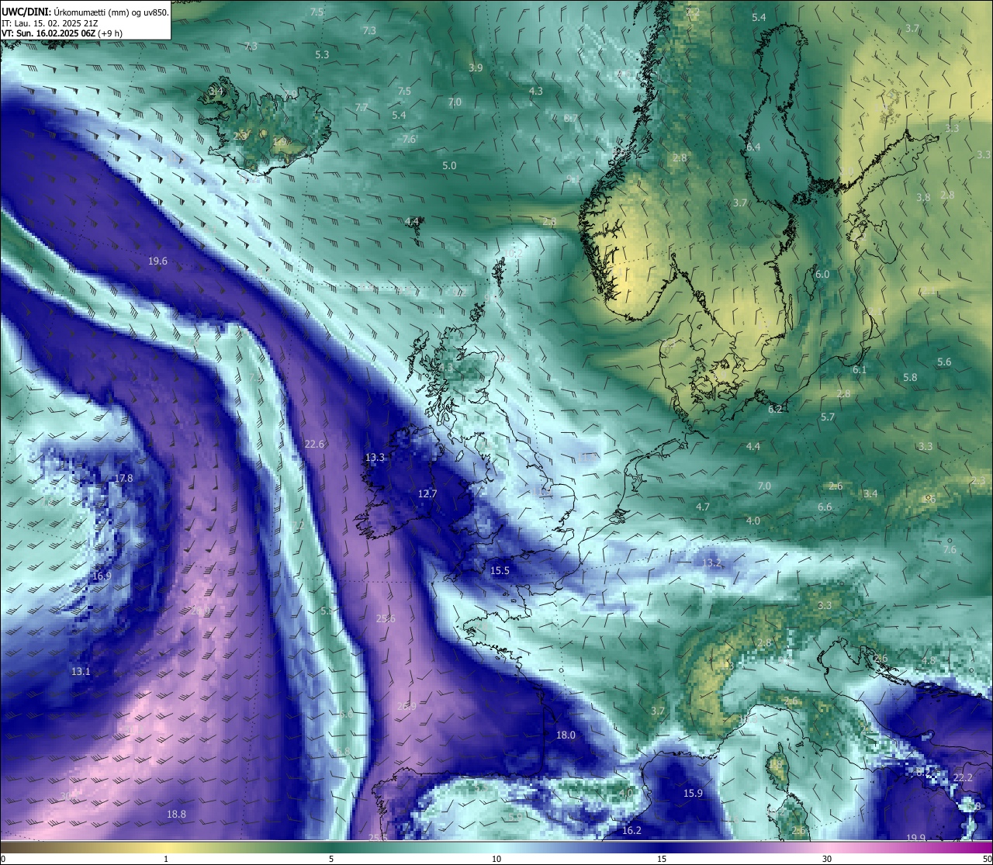Image resolution: width=993 pixels, height=865 pixels.
Task: Click the color scale tick labeled 15
Action: (x=662, y=859)
